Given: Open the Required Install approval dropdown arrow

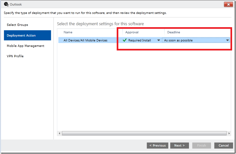Looking at the screenshot, I should tap(159, 40).
